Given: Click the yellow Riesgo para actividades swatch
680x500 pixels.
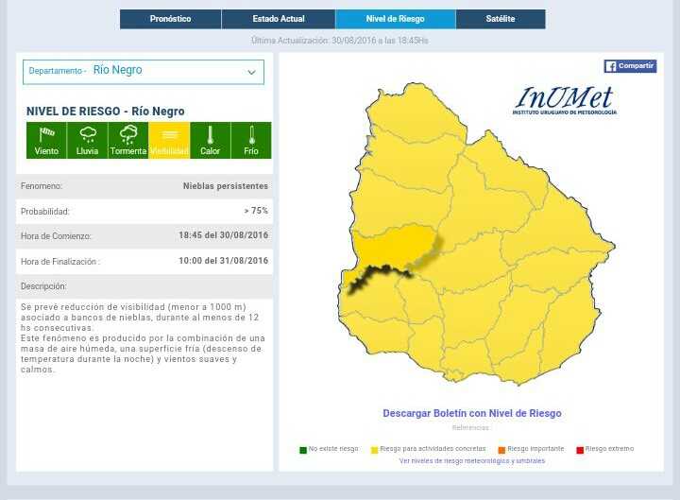Looking at the screenshot, I should (x=374, y=450).
